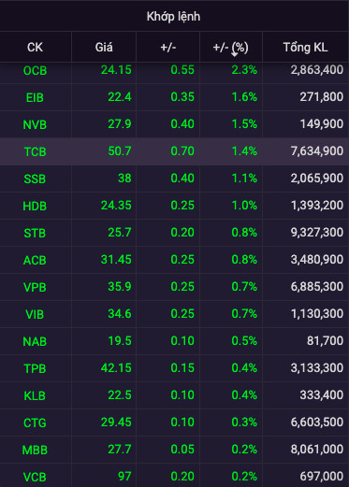The image size is (349, 487).
Task: Click EIB volume 271,800
Action: coord(322,97)
